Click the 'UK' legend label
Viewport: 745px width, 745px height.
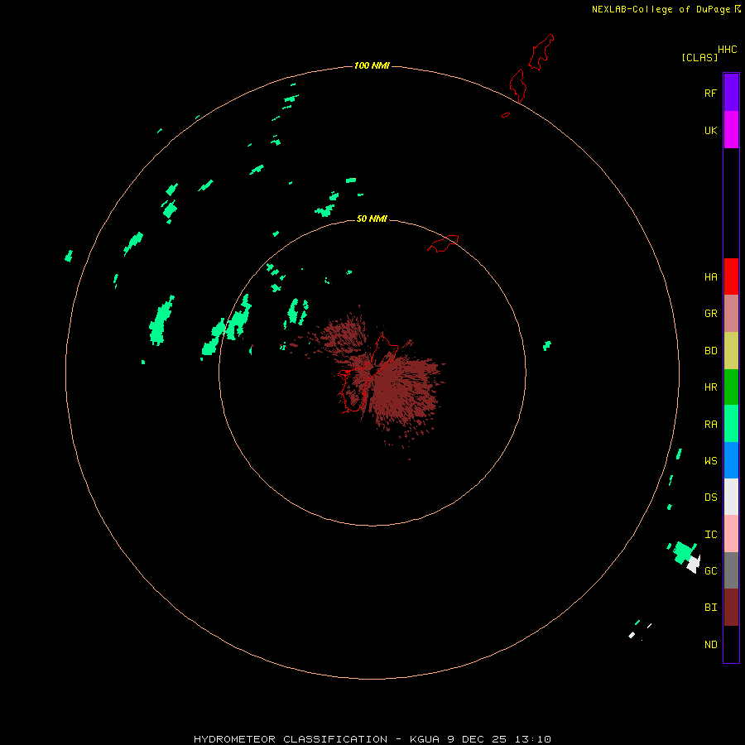click(711, 130)
